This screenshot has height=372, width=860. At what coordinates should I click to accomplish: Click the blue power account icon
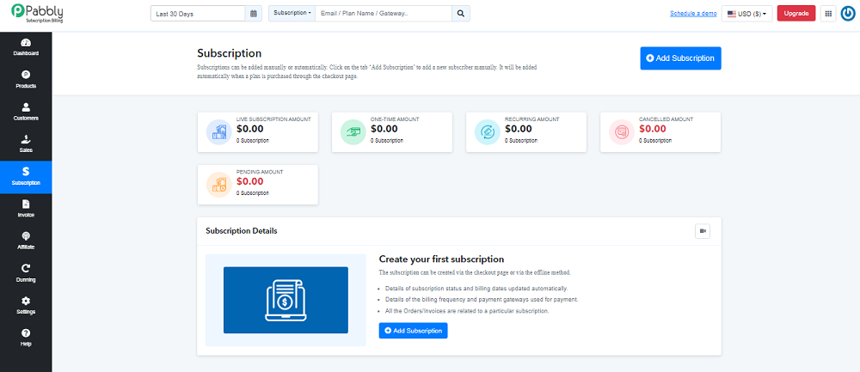847,14
